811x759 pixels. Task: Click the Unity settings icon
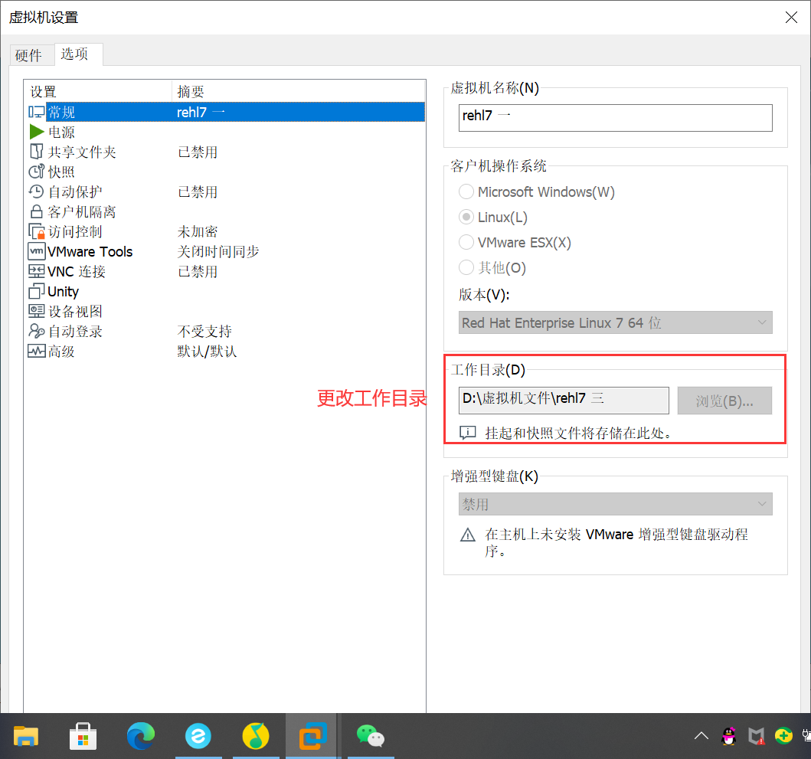pos(36,291)
